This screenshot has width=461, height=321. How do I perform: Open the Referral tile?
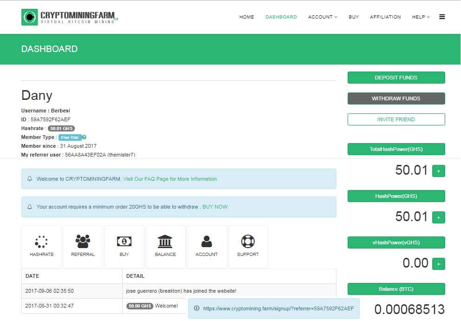(83, 247)
